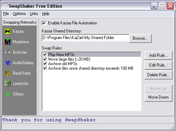This screenshot has width=176, height=131.
Task: Open the Help menu
Action: click(46, 14)
